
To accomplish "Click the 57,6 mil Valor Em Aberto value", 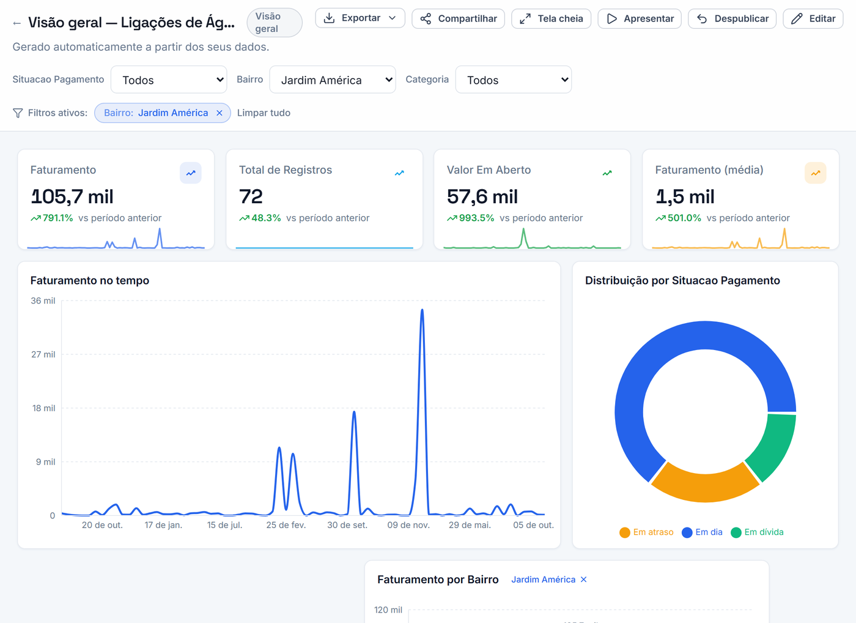I will point(482,196).
